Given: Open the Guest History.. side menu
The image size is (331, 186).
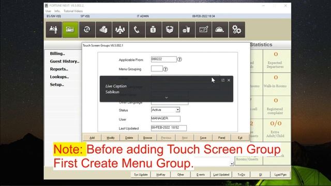Looking at the screenshot, I should coord(65,61).
